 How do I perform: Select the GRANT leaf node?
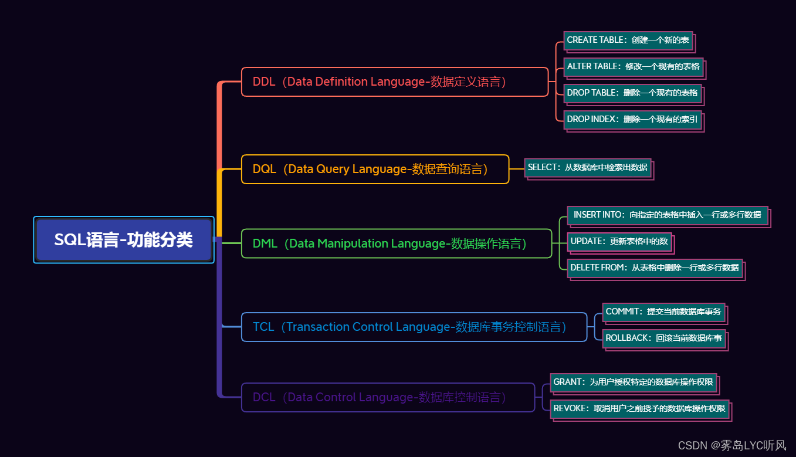pyautogui.click(x=635, y=383)
